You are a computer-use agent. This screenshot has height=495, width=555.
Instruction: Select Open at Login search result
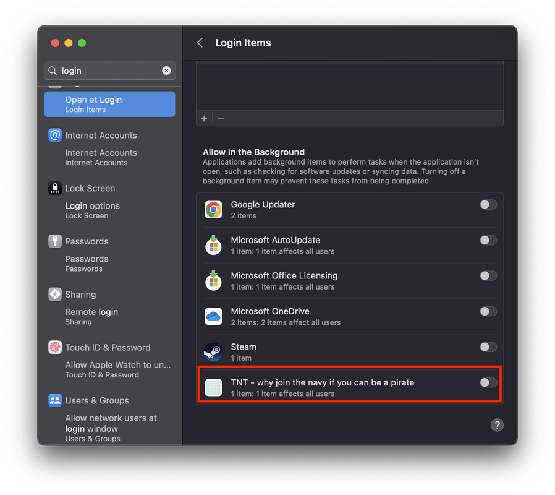click(x=110, y=104)
